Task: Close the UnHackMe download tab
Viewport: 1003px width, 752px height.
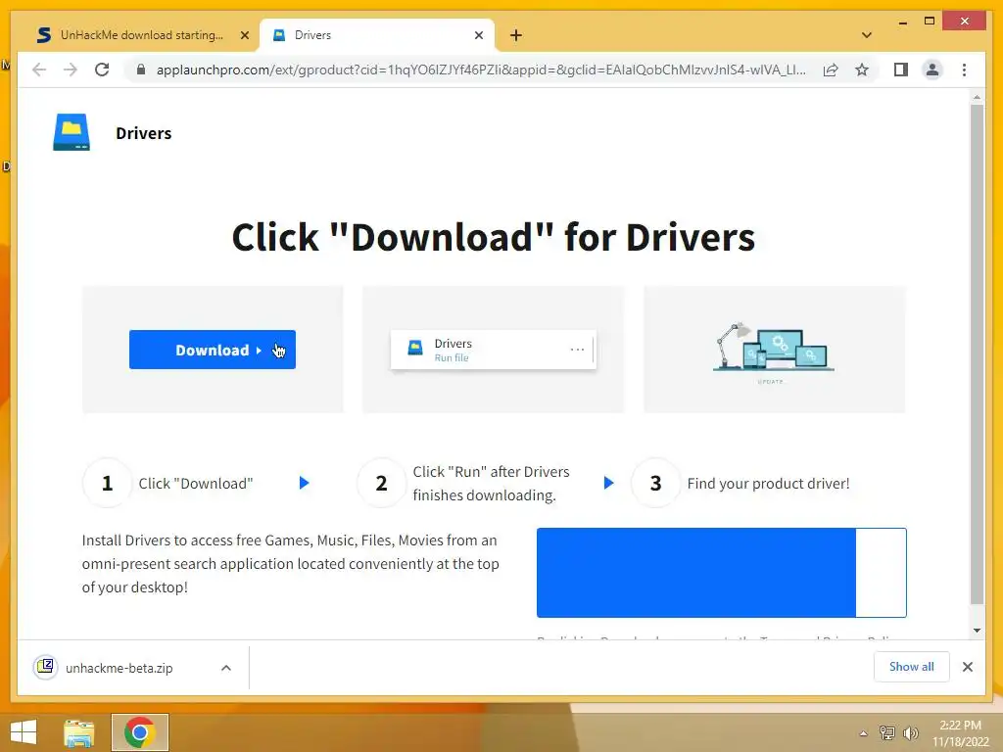Action: click(x=244, y=35)
